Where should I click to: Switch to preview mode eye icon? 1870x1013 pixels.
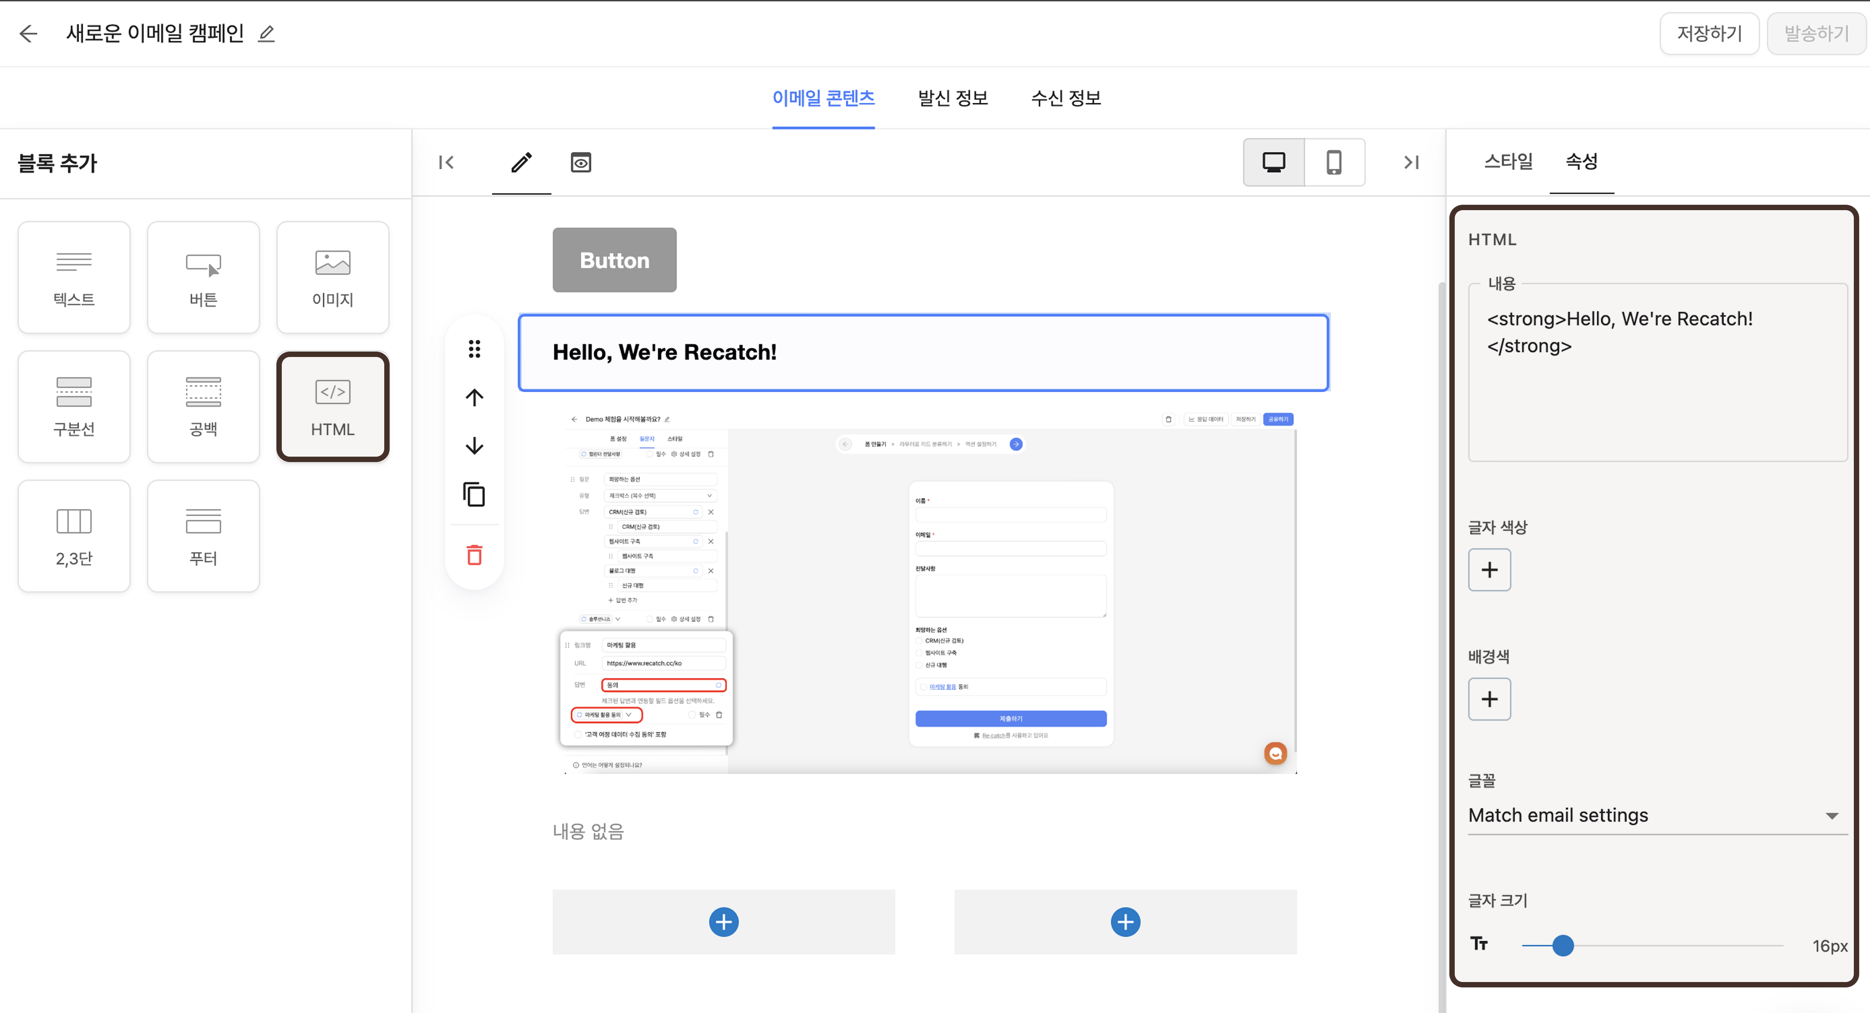pyautogui.click(x=581, y=163)
